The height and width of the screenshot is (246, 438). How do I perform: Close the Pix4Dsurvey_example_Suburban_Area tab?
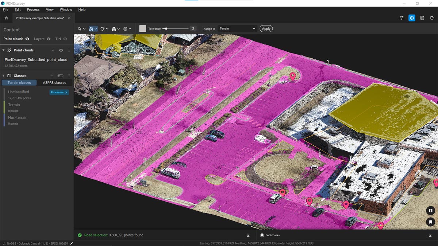tap(69, 18)
